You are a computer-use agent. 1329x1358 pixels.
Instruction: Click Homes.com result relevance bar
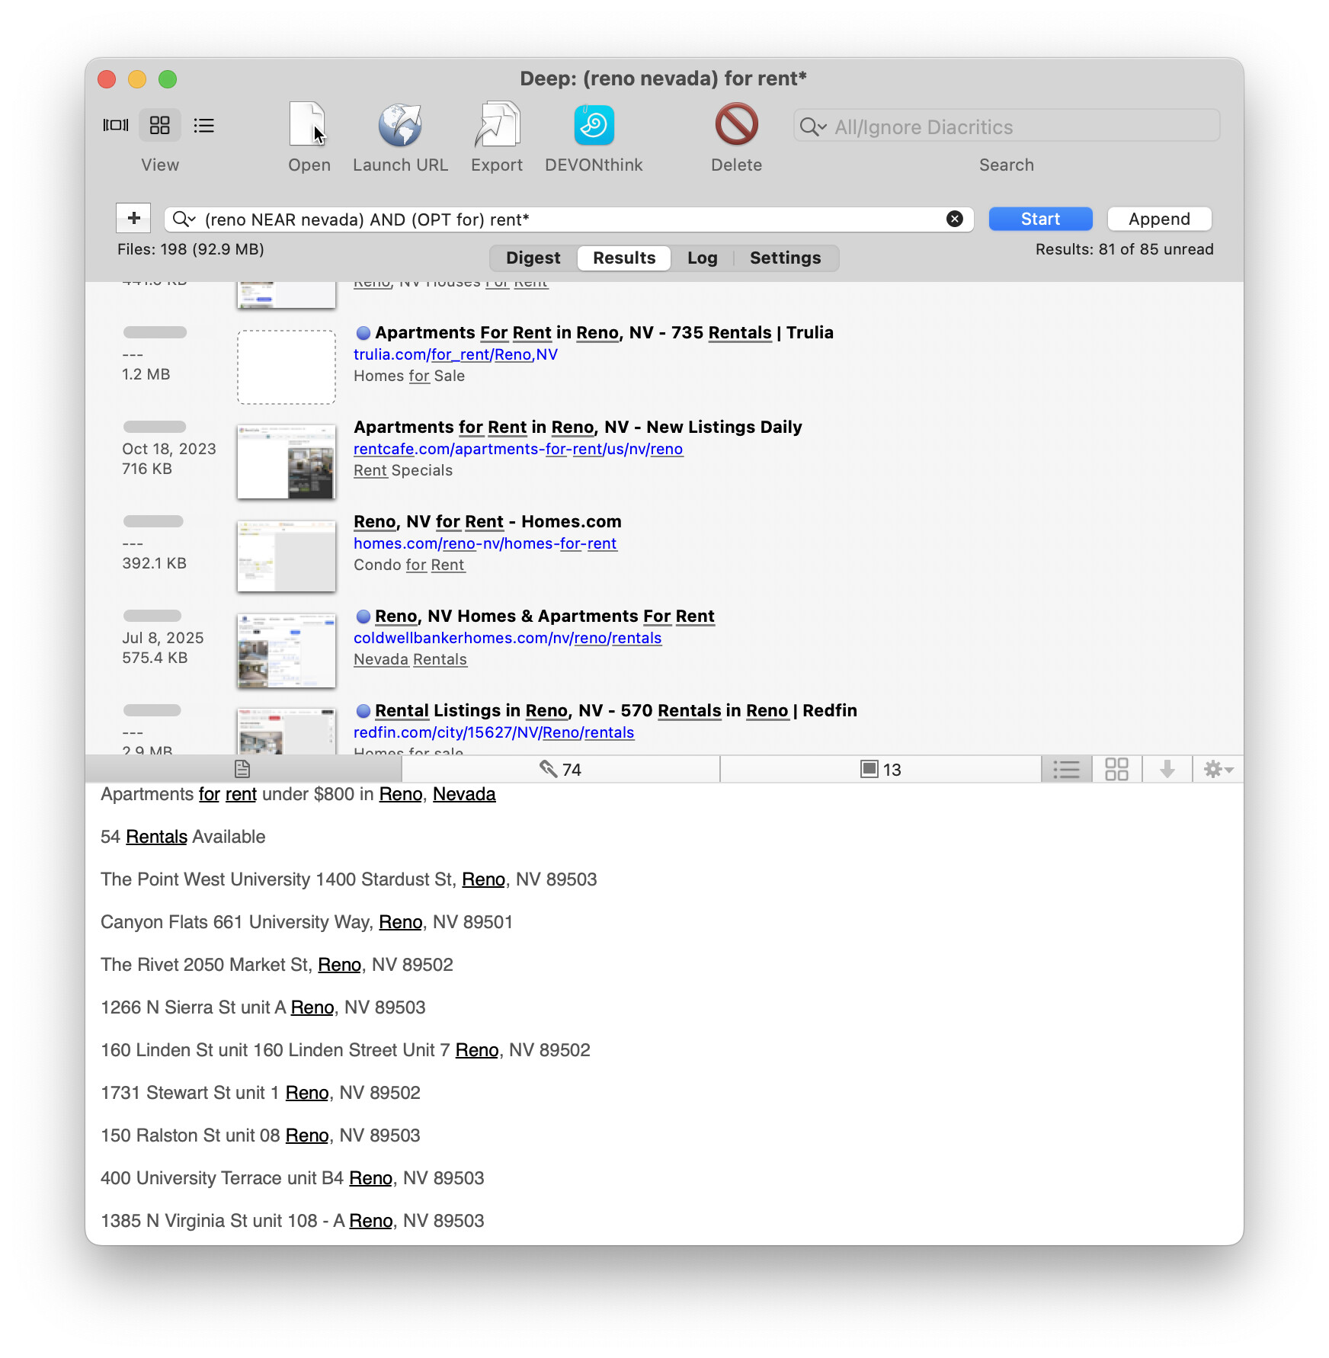pyautogui.click(x=153, y=521)
